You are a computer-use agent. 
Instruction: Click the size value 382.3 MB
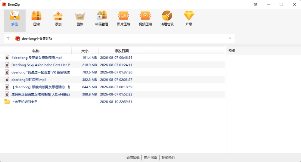[89, 80]
